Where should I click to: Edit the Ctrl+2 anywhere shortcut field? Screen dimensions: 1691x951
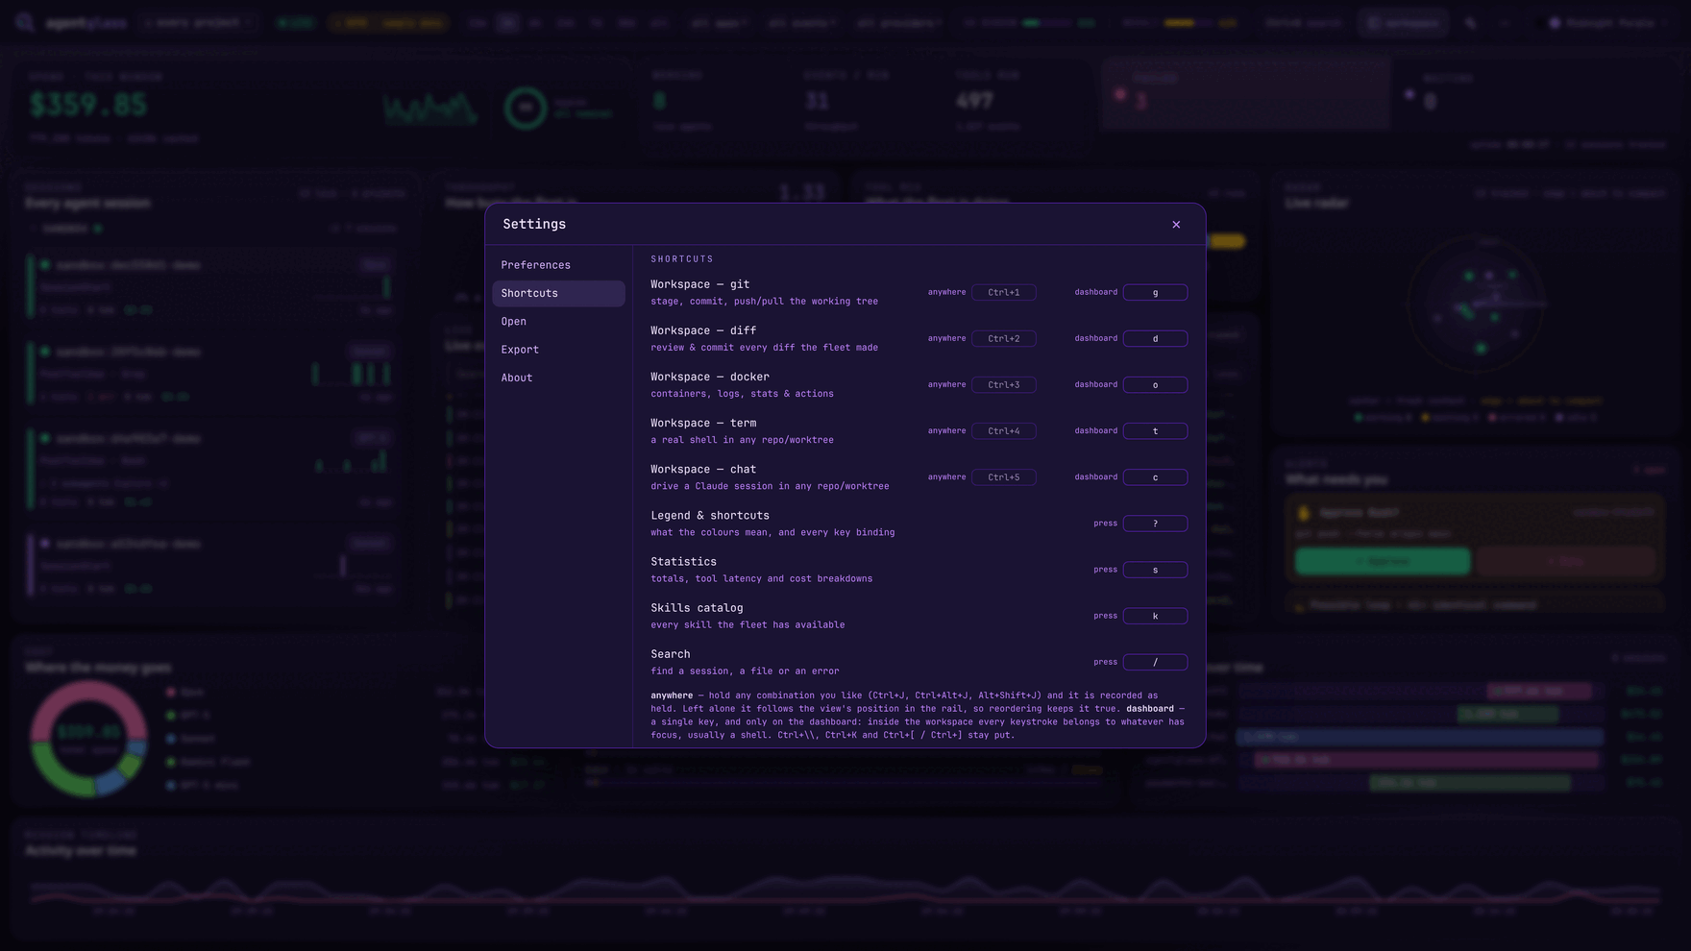coord(1004,338)
